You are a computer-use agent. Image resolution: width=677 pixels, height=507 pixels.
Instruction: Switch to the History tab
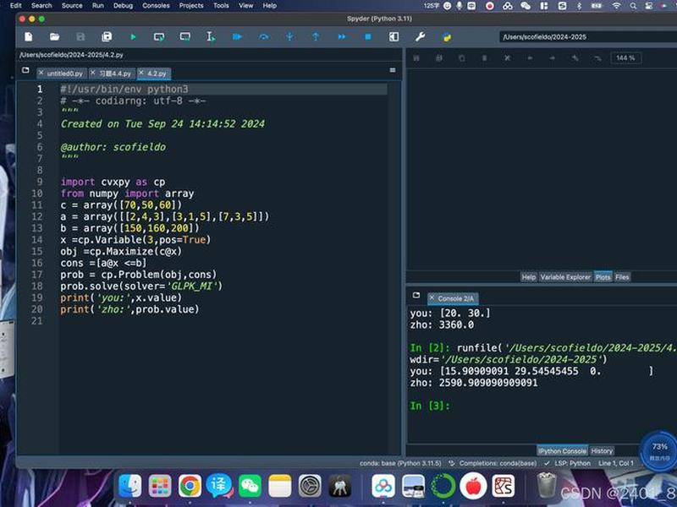click(602, 451)
